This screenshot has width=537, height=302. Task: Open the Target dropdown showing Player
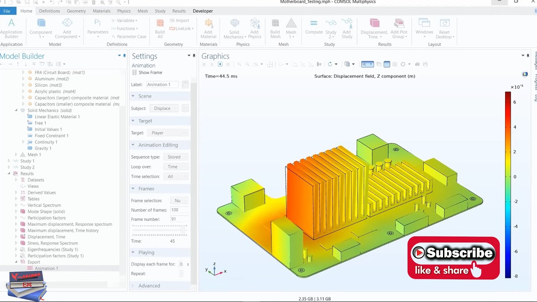pyautogui.click(x=168, y=133)
